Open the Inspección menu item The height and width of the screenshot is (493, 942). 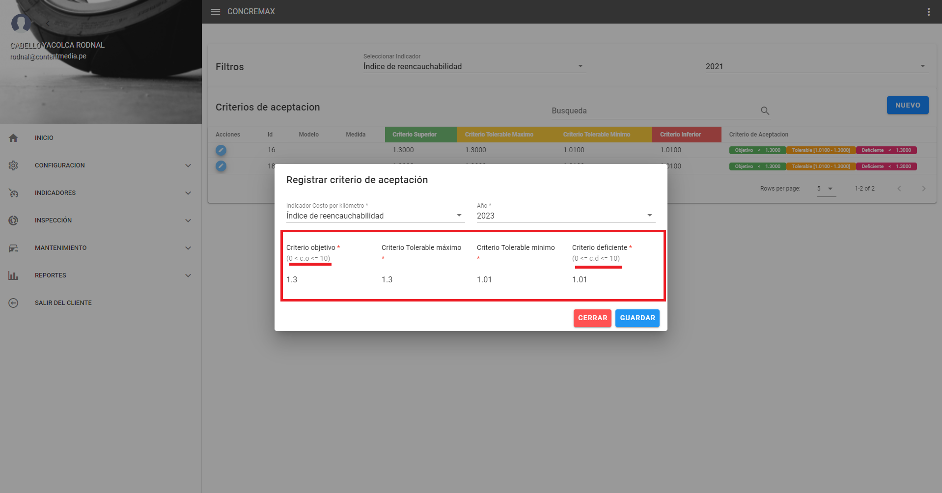[x=53, y=220]
